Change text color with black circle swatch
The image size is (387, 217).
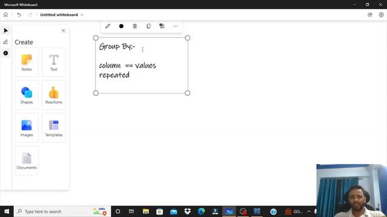(x=121, y=26)
